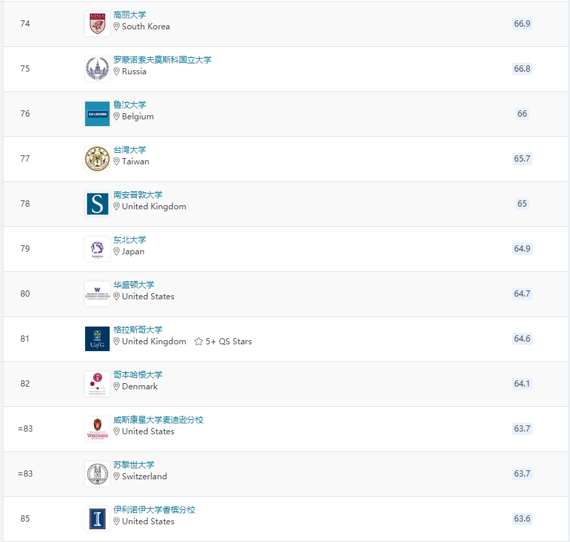This screenshot has width=570, height=542.
Task: Click the Tohoku University purple logo
Action: 97,249
